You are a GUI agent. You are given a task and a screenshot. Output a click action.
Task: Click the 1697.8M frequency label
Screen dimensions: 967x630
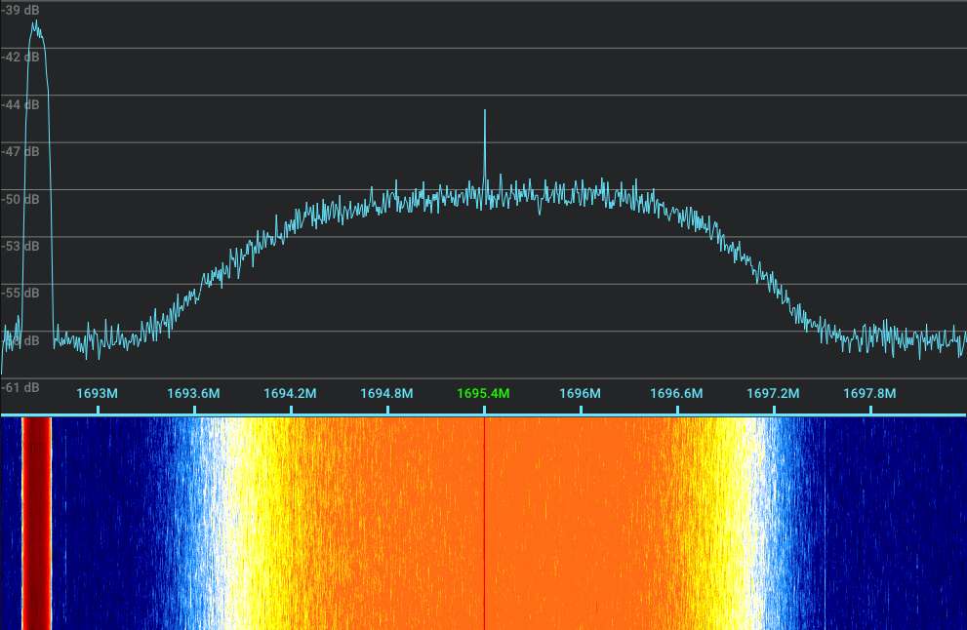click(x=868, y=394)
